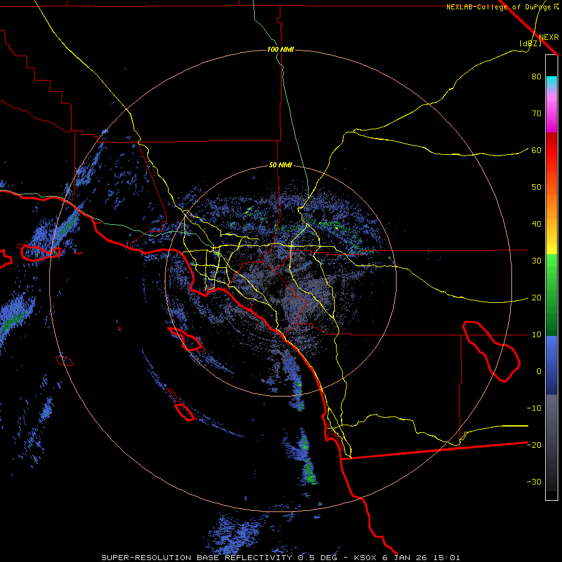The height and width of the screenshot is (562, 562).
Task: Click the 0 value on the dBZ scale
Action: [x=539, y=372]
